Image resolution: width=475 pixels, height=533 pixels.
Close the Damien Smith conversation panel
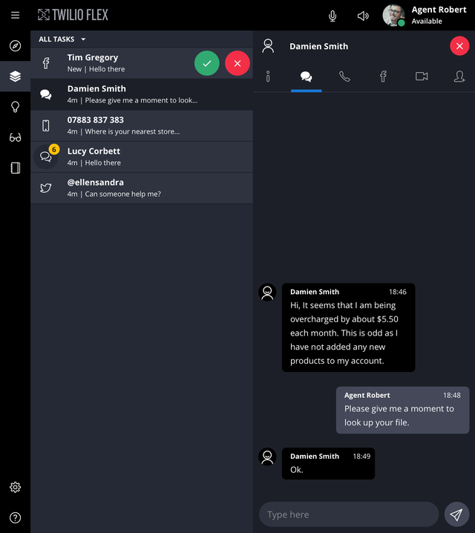(459, 46)
